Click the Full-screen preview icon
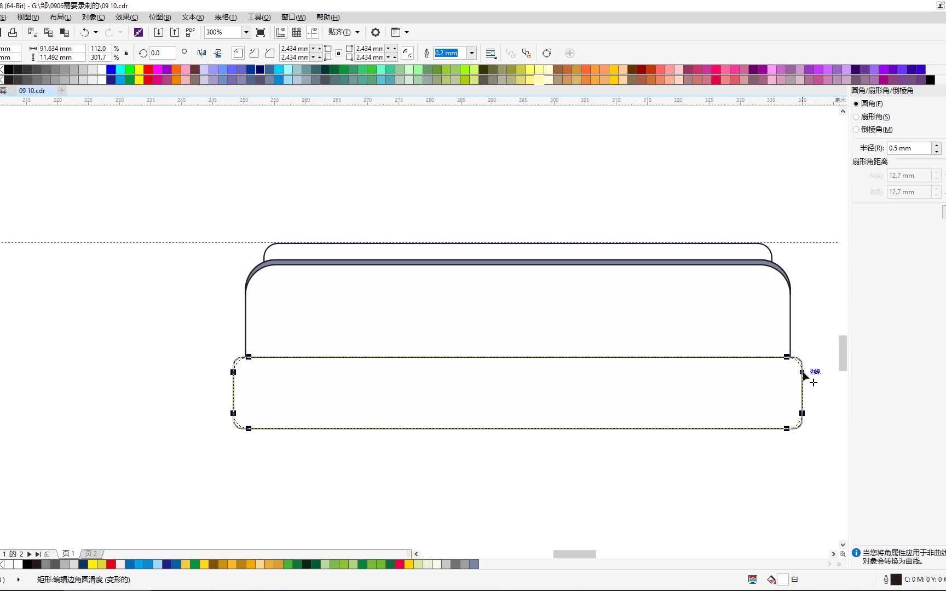Screen dimensions: 946x591 [x=261, y=32]
